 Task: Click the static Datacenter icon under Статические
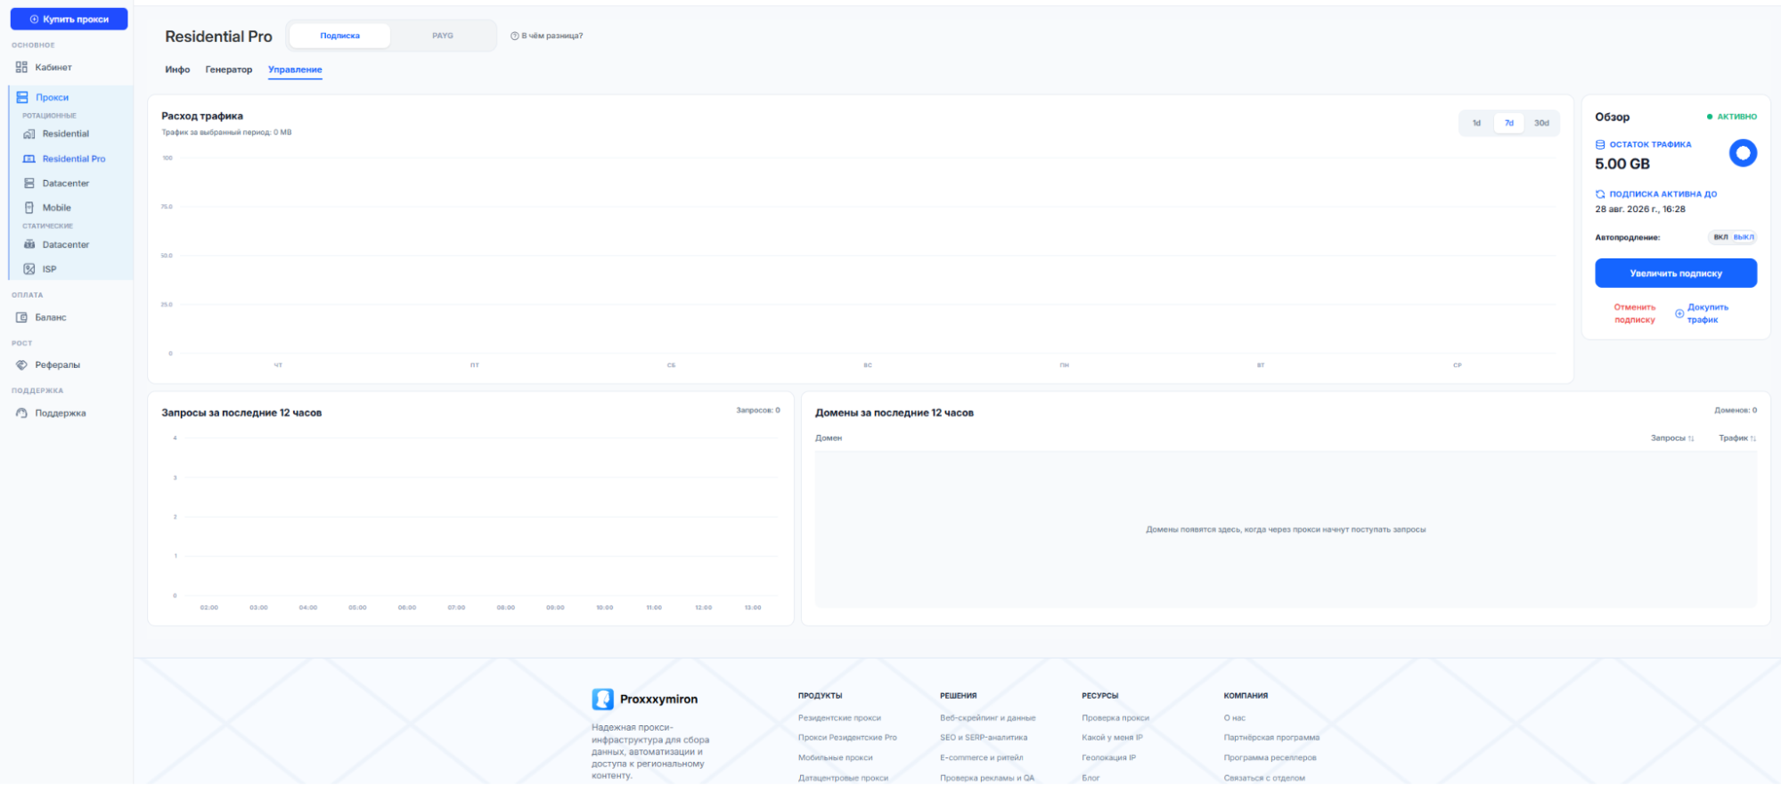(29, 244)
